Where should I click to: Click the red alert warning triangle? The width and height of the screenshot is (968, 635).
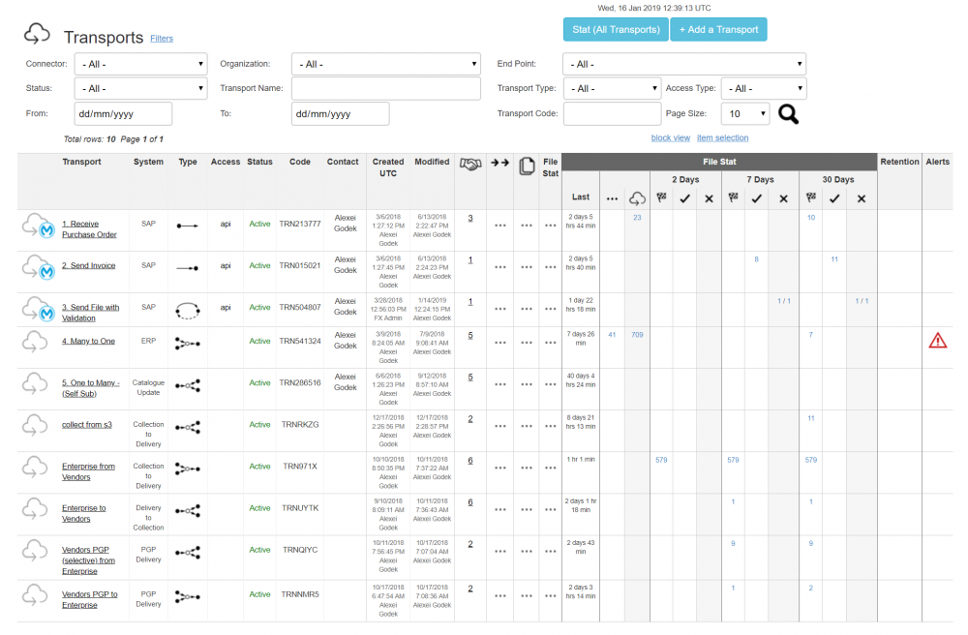[x=937, y=340]
